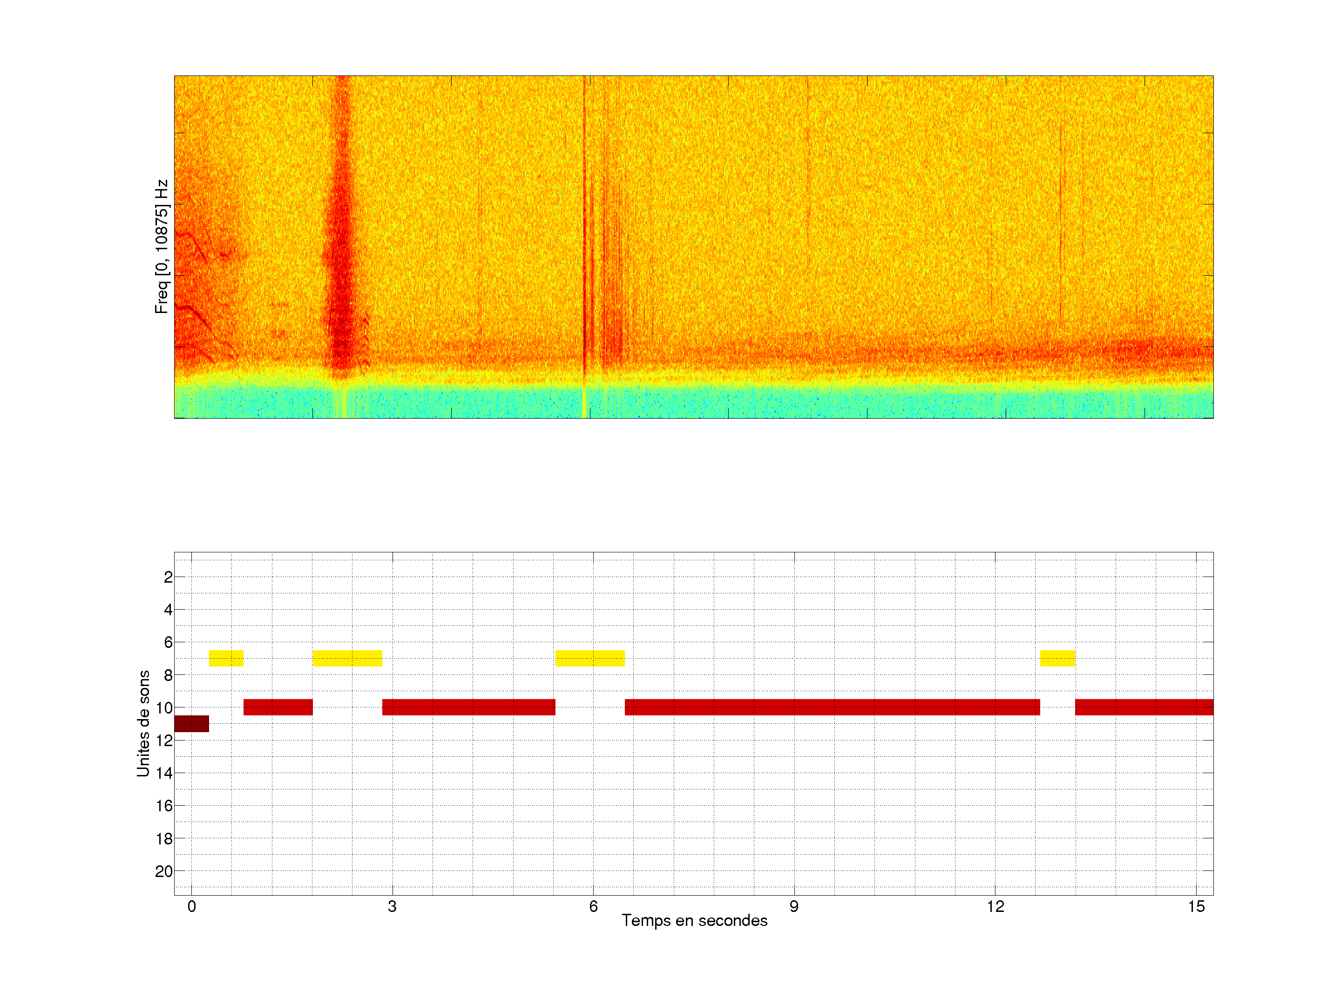Select the longest red bar in row 10
Viewport: 1341px width, 1006px height.
[833, 707]
